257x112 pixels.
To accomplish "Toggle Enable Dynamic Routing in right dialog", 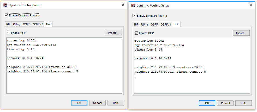I will click(134, 16).
